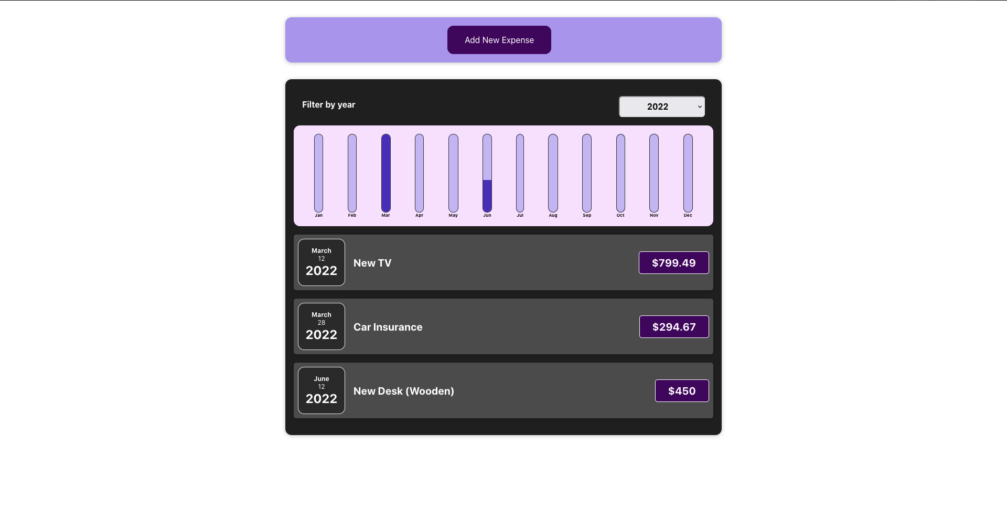Click the $450 New Desk amount

tap(681, 390)
